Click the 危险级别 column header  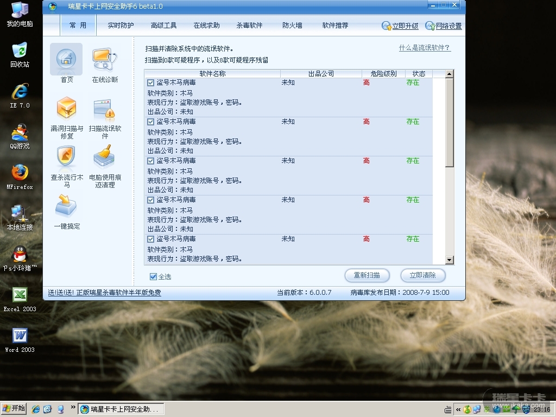tap(383, 74)
